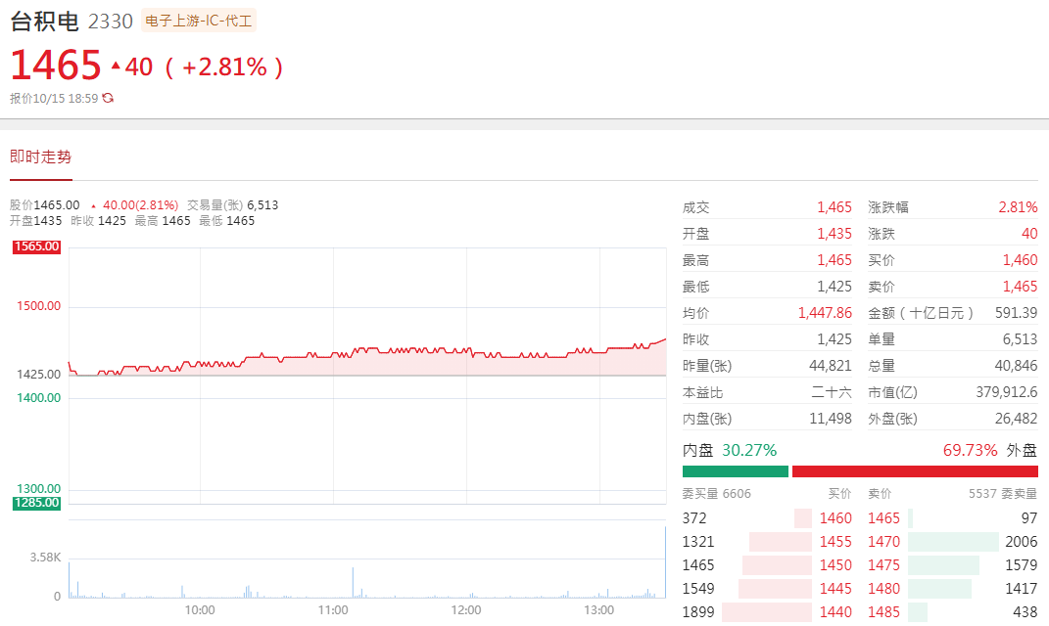Viewport: 1049px width, 626px height.
Task: Click the stock code 2330
Action: pos(110,21)
